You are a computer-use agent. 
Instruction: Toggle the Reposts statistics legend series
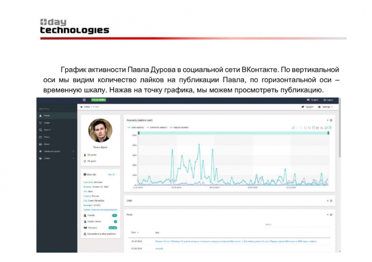pyautogui.click(x=180, y=127)
